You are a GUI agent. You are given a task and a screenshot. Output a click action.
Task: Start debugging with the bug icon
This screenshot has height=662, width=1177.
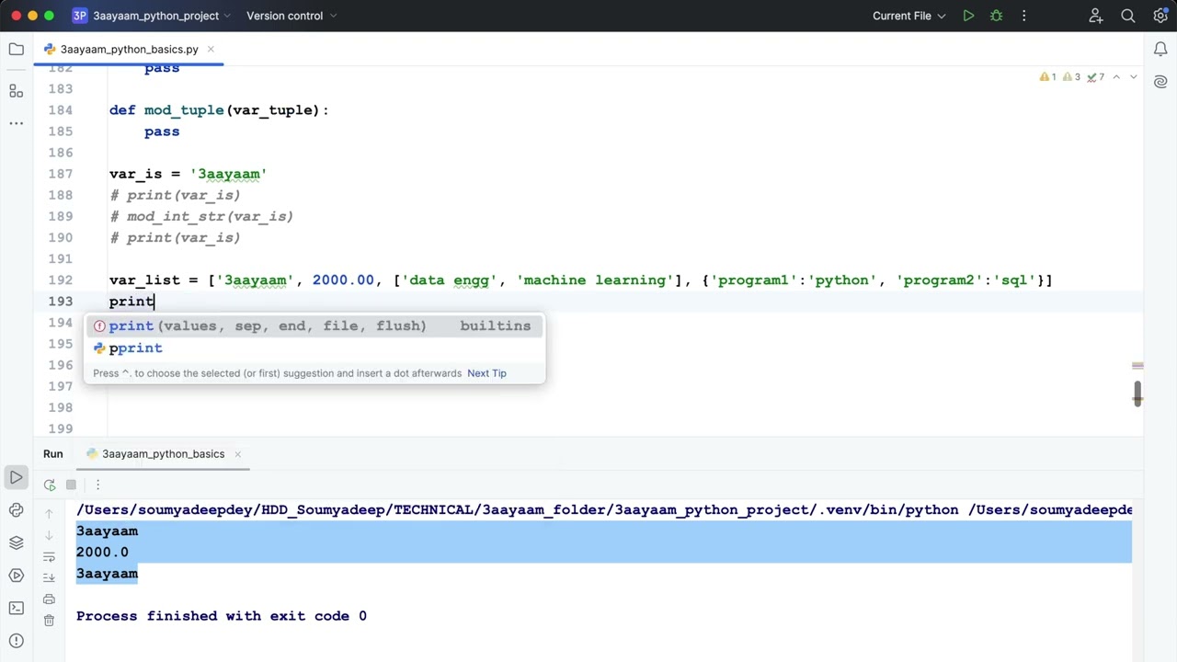(996, 16)
